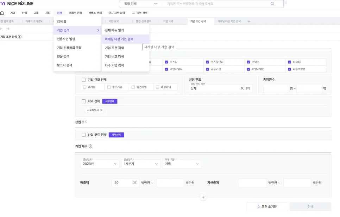Click the info icon beside 기업 재무
Screen dimensions: 340x217
[x=90, y=146]
